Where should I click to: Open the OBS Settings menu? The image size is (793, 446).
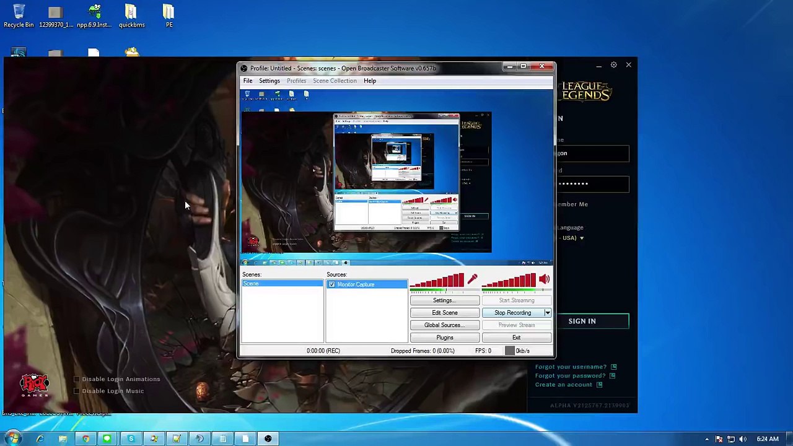click(269, 81)
